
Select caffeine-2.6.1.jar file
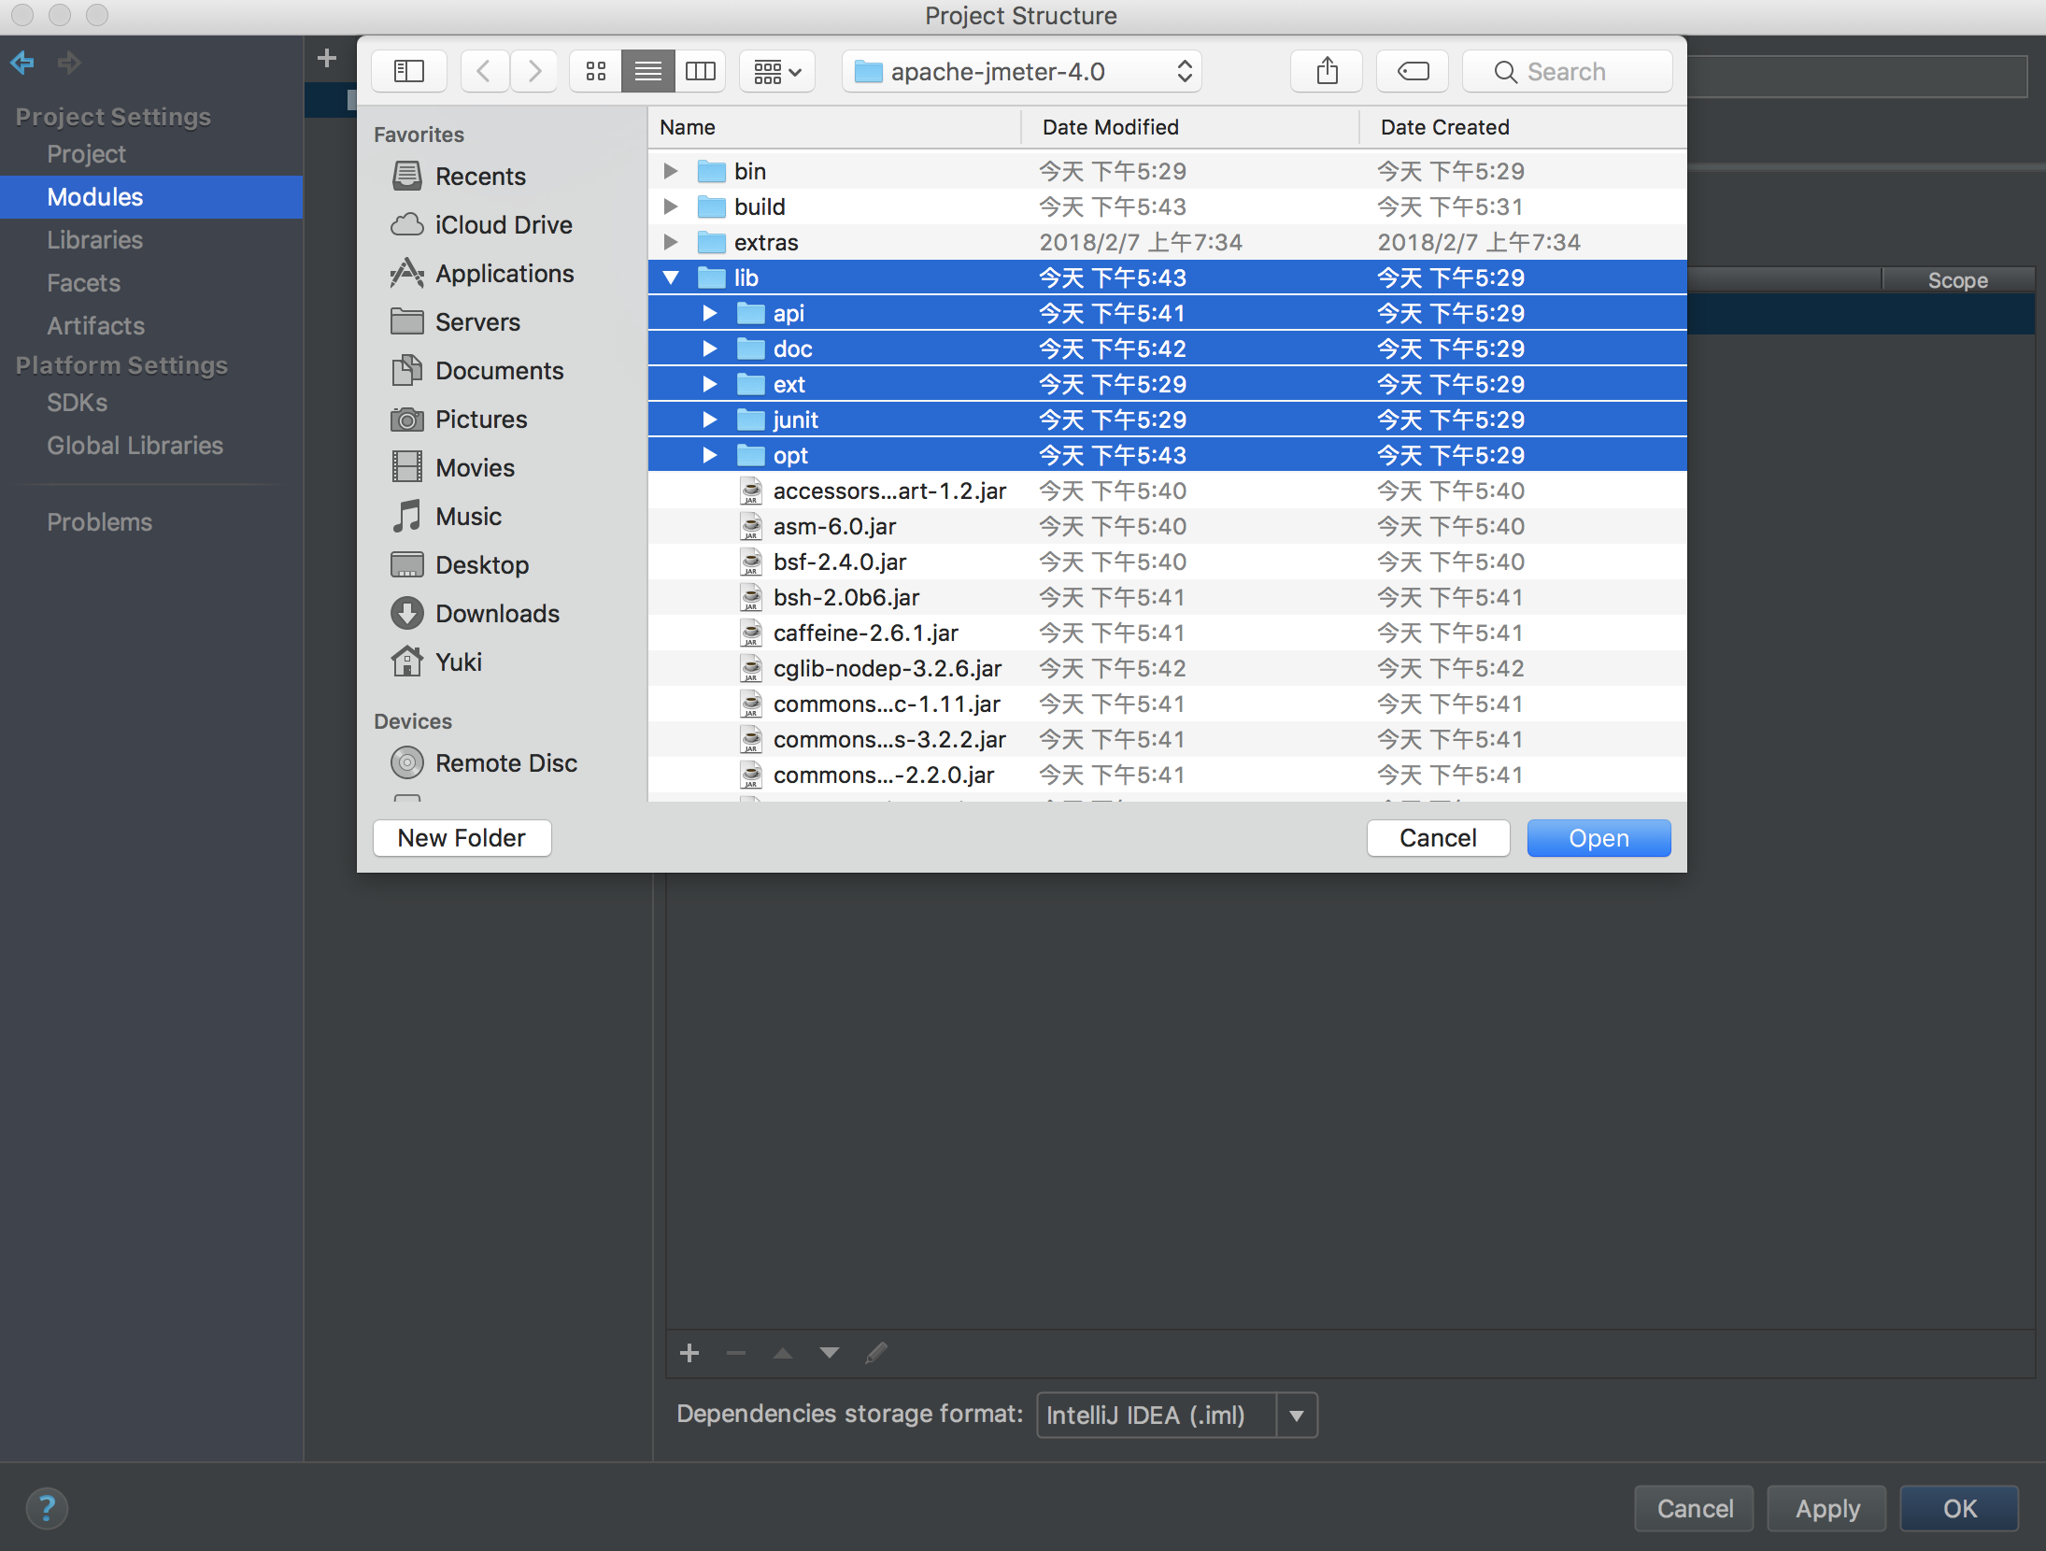click(1167, 633)
